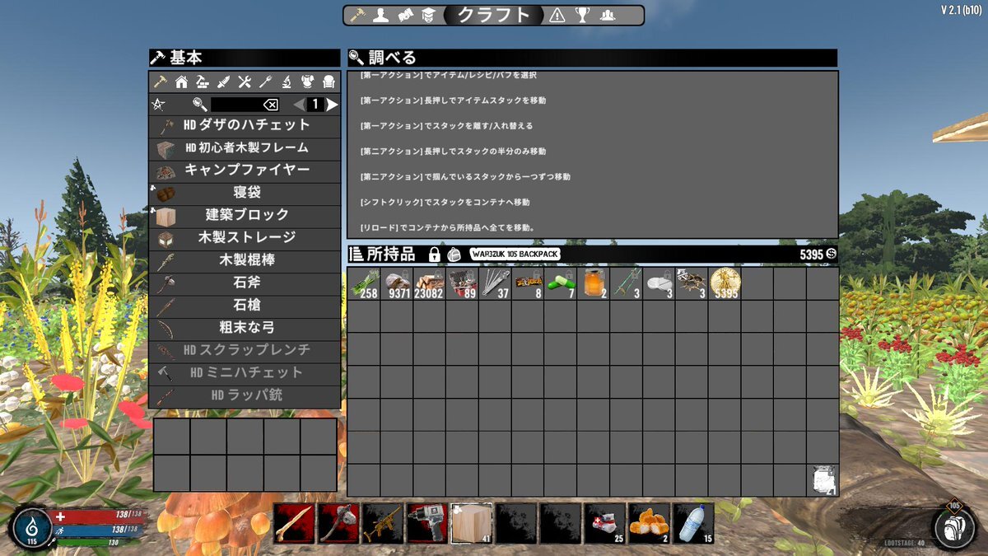Viewport: 988px width, 556px height.
Task: Select the HD ラッパ銃 recipe
Action: click(x=245, y=396)
